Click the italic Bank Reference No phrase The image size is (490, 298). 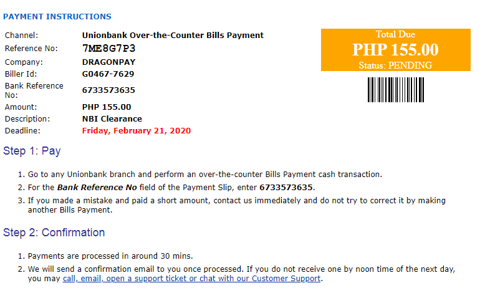(x=97, y=188)
